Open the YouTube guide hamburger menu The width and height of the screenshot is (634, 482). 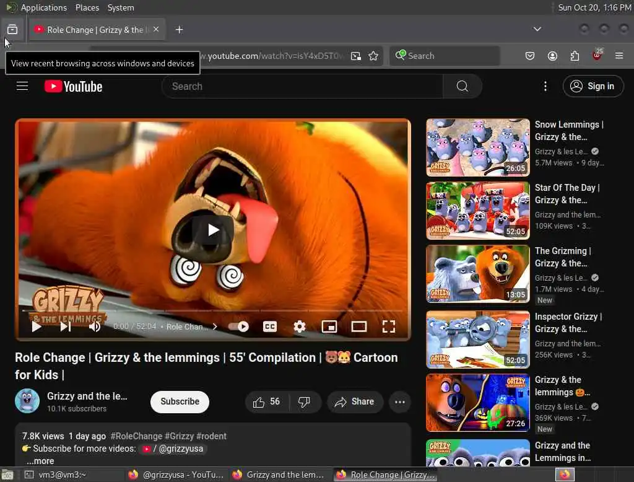tap(22, 86)
